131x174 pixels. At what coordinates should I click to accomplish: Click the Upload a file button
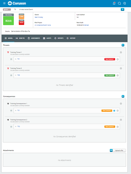point(118,151)
